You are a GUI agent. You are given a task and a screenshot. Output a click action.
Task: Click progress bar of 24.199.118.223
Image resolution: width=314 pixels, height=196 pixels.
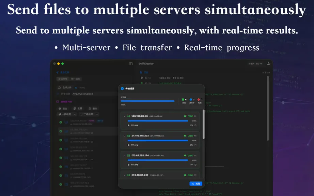158,141
